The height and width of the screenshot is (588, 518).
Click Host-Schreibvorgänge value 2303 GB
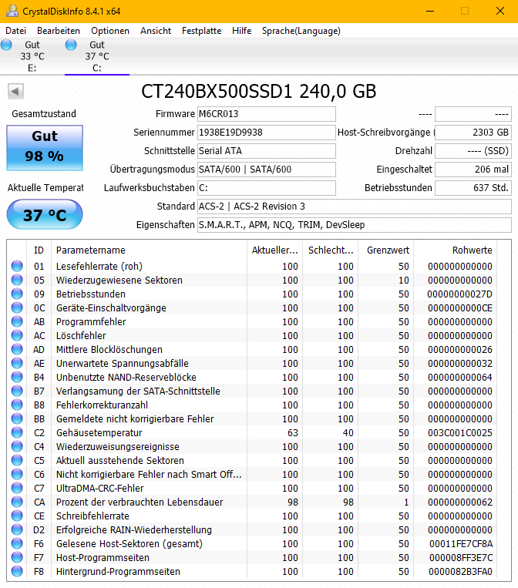473,133
